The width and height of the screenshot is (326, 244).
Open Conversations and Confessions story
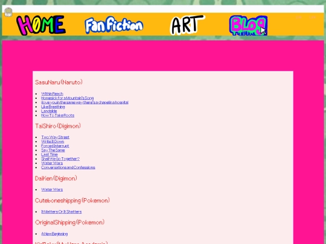[x=68, y=167]
